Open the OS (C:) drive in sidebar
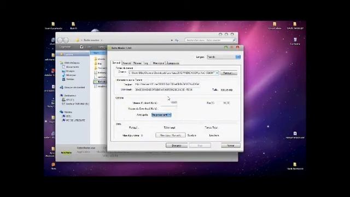350x197 pixels. pos(70,100)
